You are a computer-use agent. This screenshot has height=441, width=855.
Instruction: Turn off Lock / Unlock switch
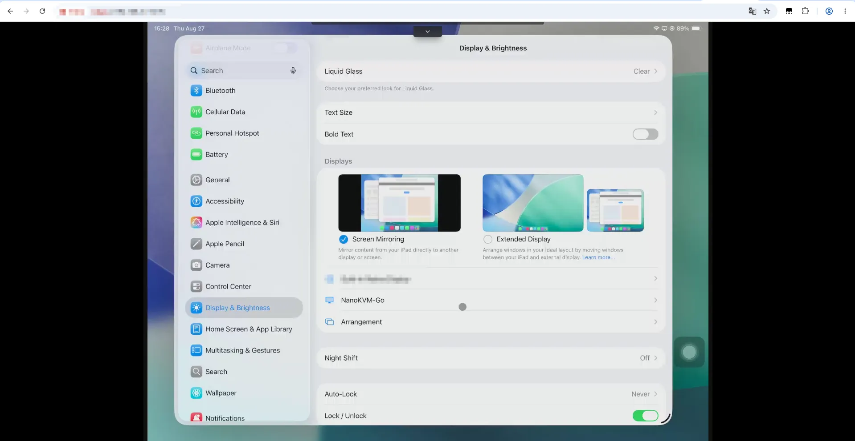[645, 416]
